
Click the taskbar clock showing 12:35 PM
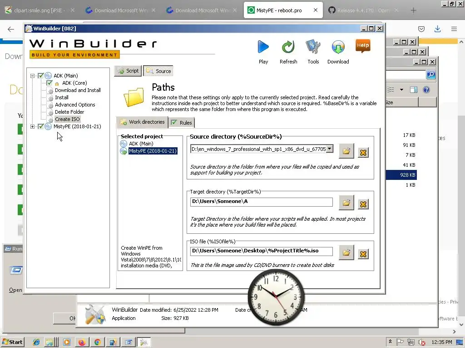(x=441, y=342)
